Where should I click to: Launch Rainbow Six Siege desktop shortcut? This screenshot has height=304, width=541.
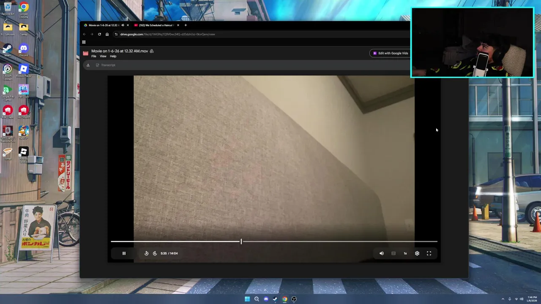point(8,134)
